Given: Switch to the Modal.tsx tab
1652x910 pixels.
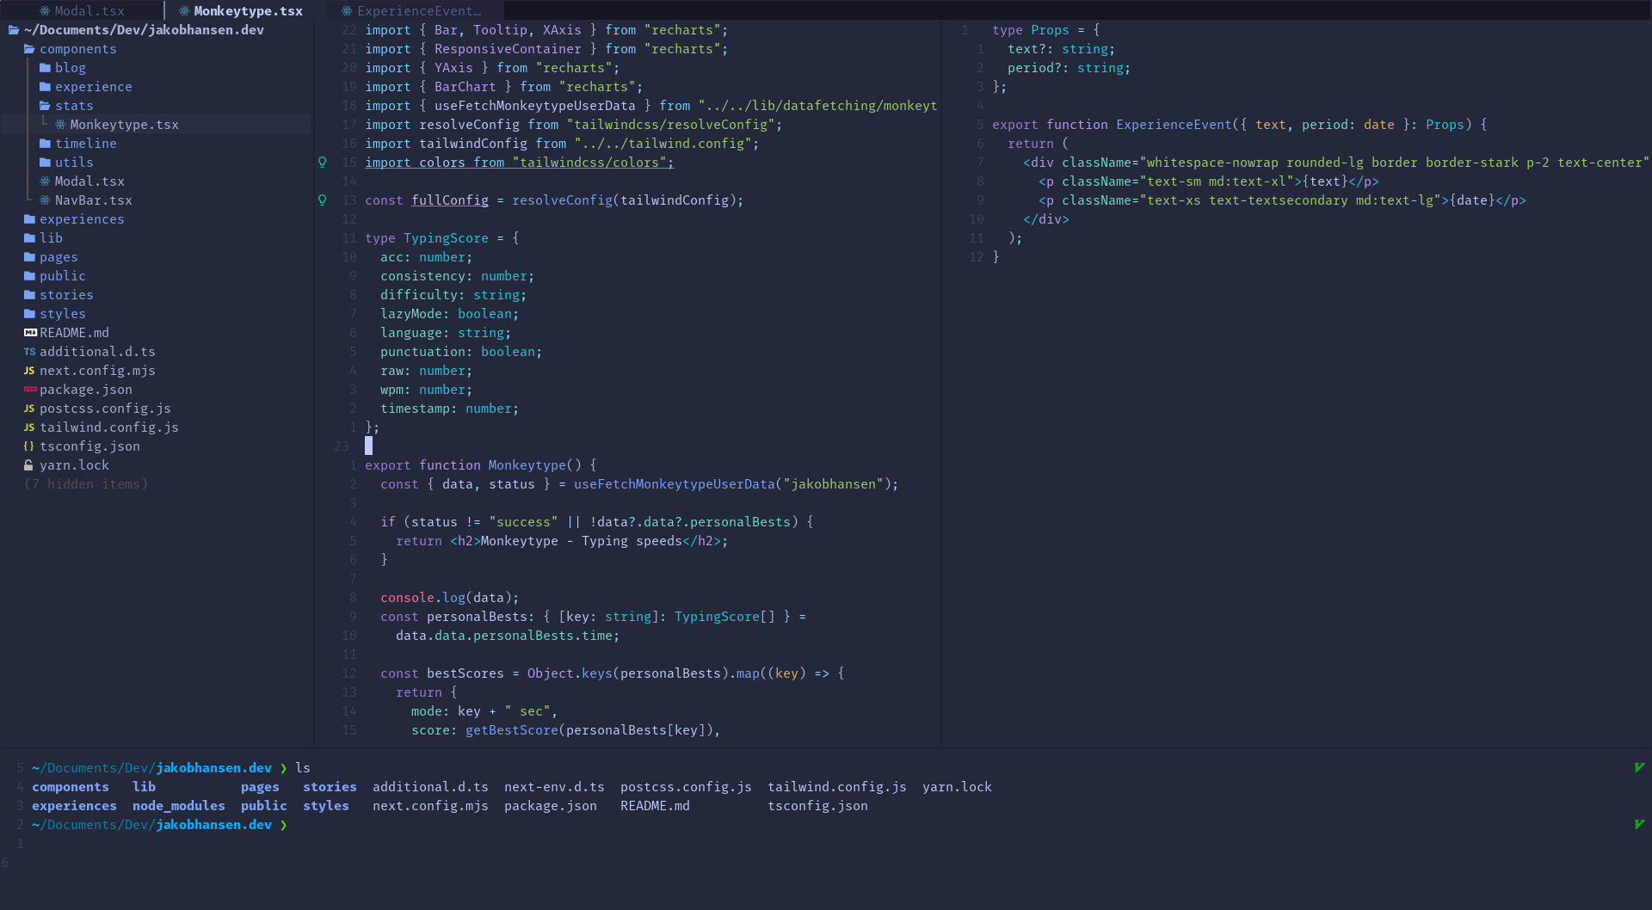Looking at the screenshot, I should coord(83,10).
